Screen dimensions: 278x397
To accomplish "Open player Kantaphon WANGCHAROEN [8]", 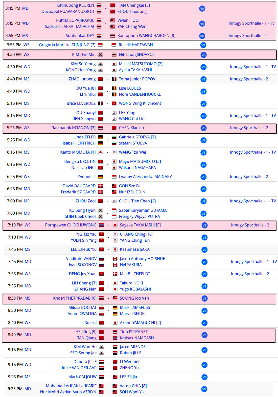I will click(x=146, y=36).
